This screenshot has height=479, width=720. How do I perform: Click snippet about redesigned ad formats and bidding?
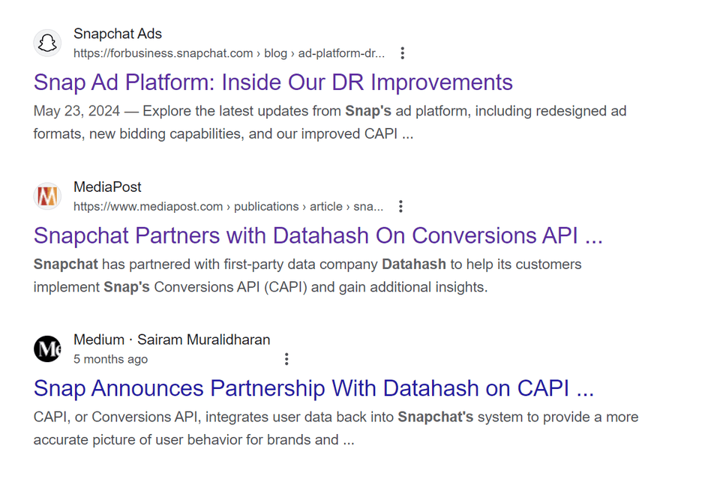point(330,122)
